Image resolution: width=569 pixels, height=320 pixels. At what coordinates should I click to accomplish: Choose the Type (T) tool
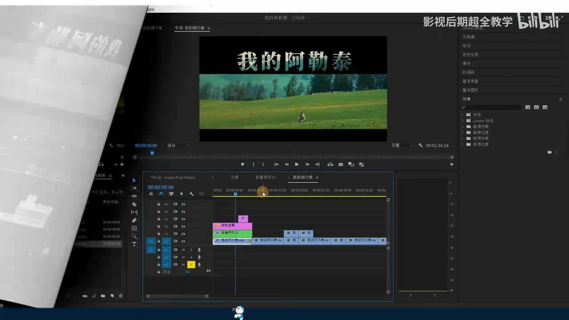pyautogui.click(x=134, y=244)
